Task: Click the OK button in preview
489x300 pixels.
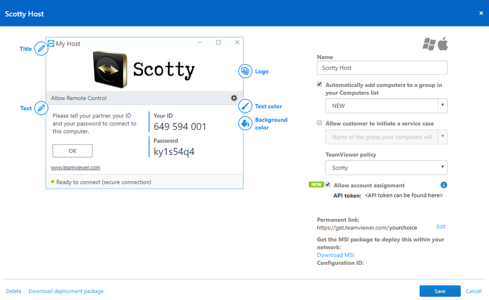Action: coord(72,151)
